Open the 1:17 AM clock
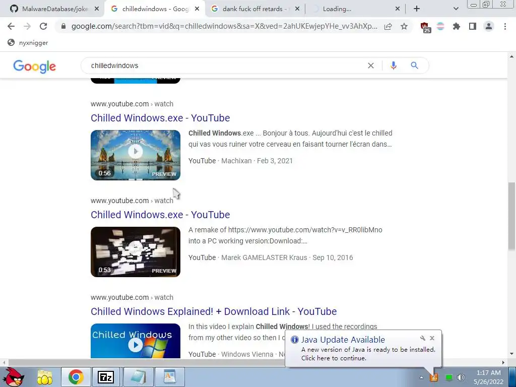516x387 pixels. pyautogui.click(x=488, y=377)
